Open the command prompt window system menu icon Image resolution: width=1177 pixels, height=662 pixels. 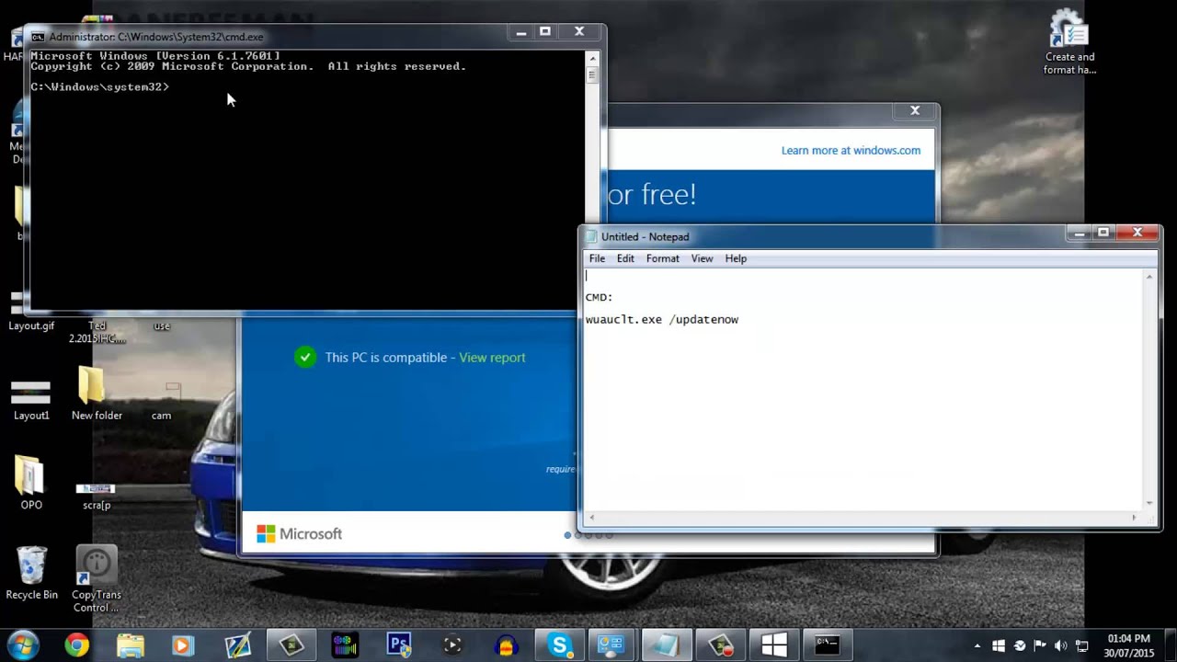[x=38, y=37]
